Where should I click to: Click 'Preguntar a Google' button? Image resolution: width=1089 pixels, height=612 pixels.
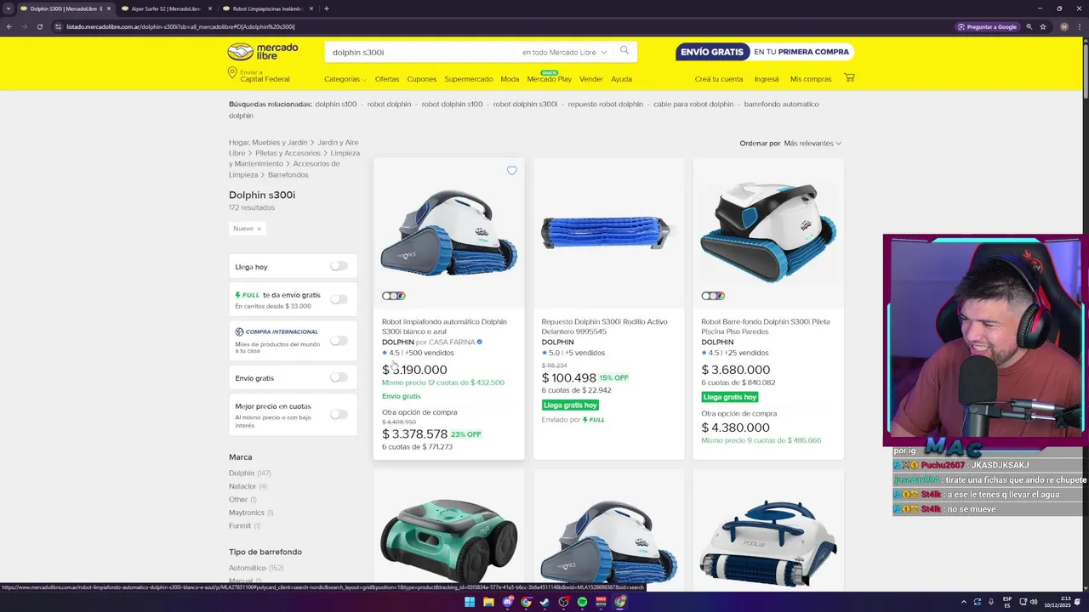[x=988, y=26]
